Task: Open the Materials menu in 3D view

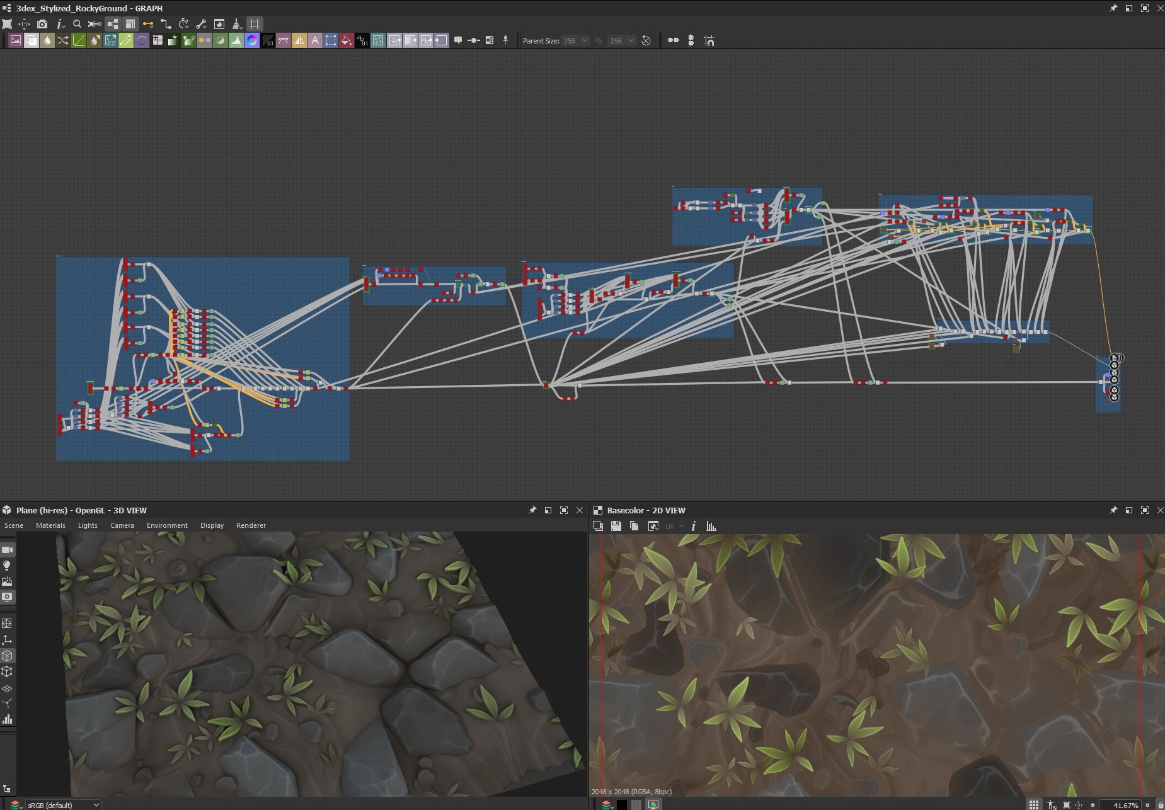Action: pyautogui.click(x=50, y=525)
